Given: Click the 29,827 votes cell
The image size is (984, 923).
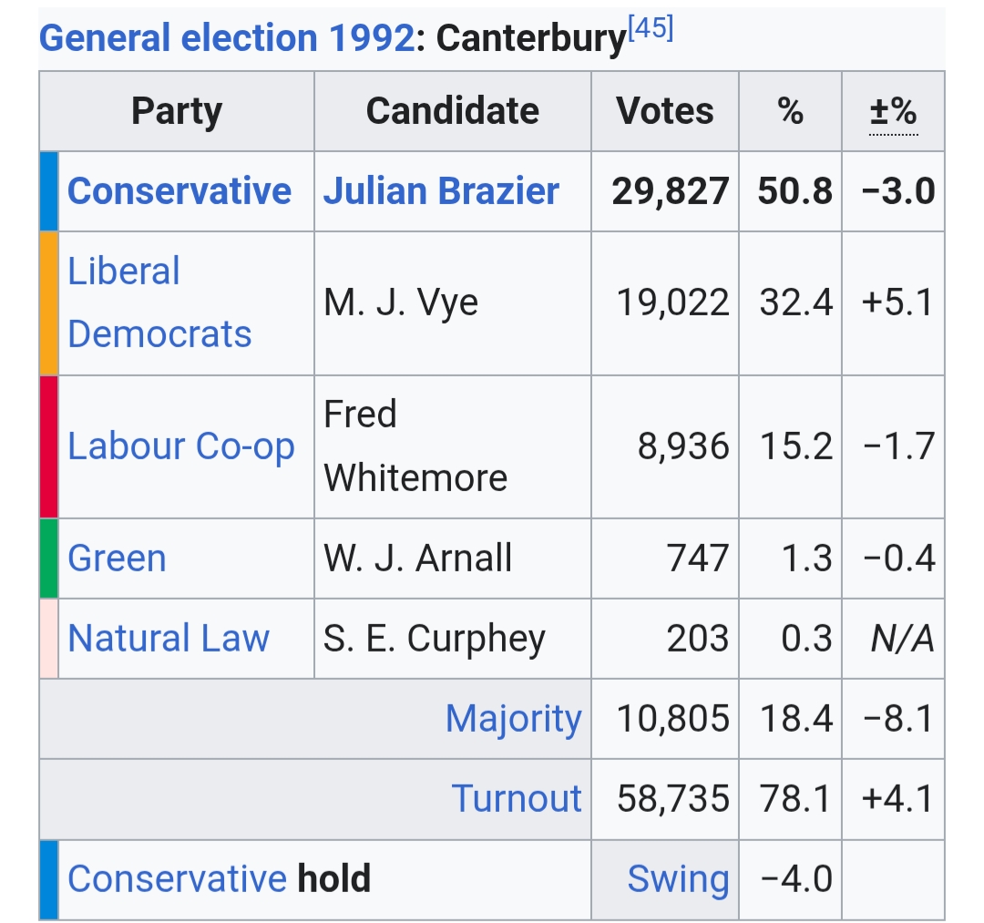Looking at the screenshot, I should 671,191.
